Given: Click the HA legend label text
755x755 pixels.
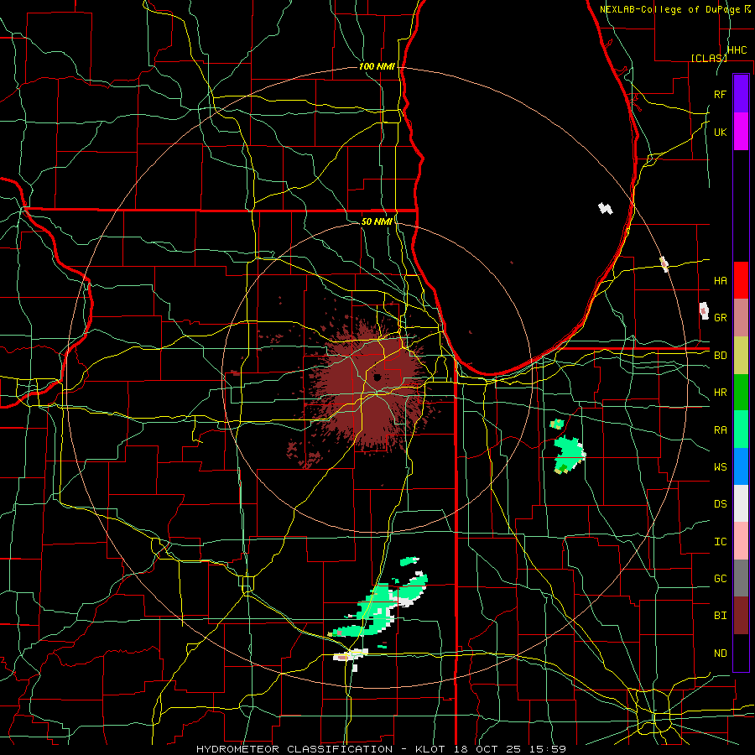Looking at the screenshot, I should 721,280.
